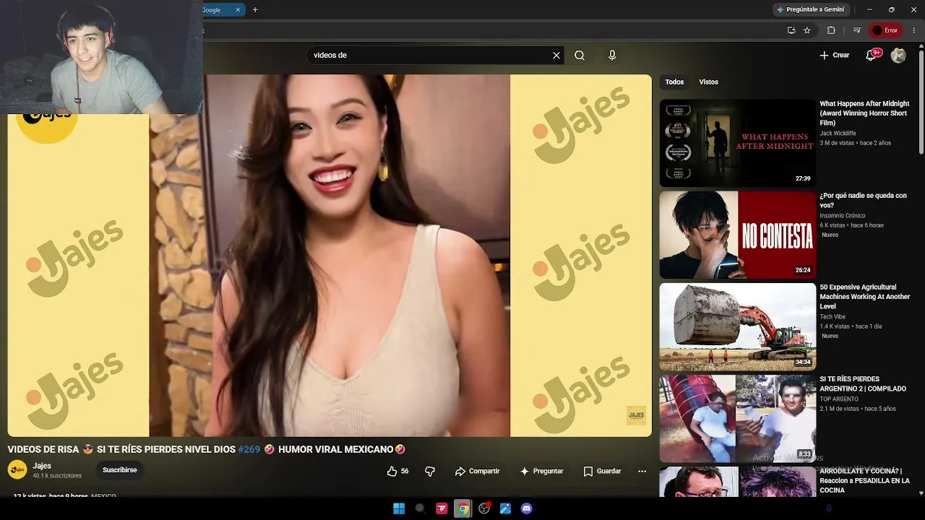925x520 pixels.
Task: Install app icon in the address bar
Action: point(791,30)
